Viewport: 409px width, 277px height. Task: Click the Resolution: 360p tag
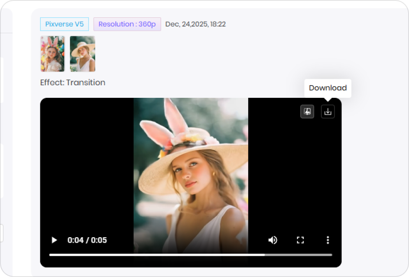click(x=127, y=24)
